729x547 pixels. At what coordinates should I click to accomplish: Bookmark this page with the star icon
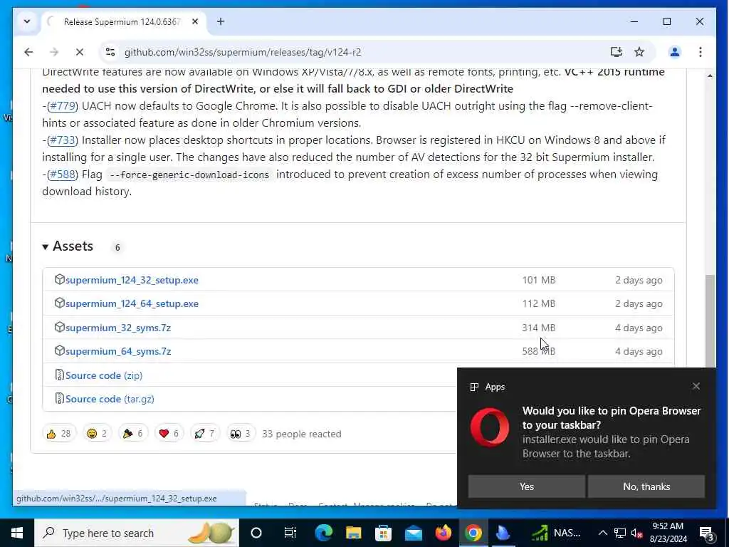point(639,52)
